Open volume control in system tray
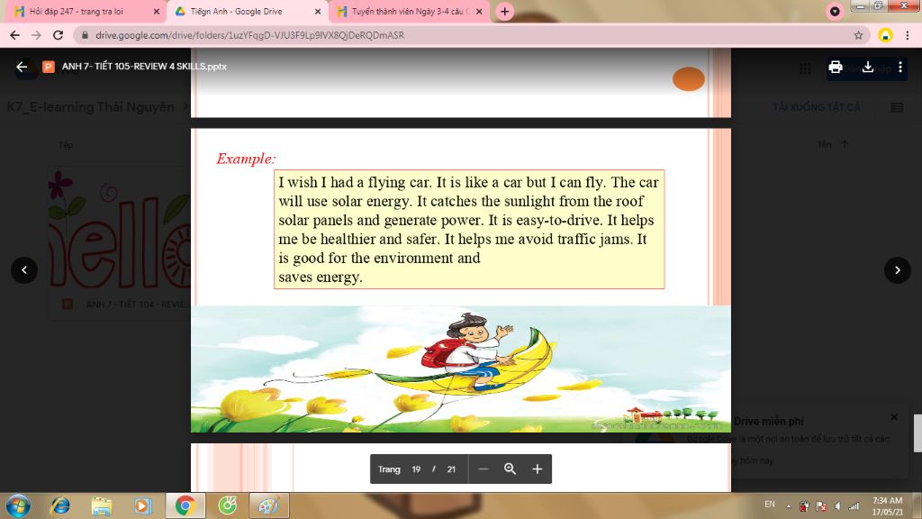The width and height of the screenshot is (922, 519). pos(838,506)
